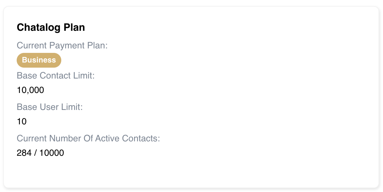Select the Chatalog Plan heading
The width and height of the screenshot is (383, 192).
[51, 27]
